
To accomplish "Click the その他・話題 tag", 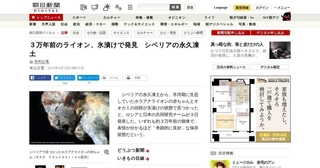I will 96,33.
